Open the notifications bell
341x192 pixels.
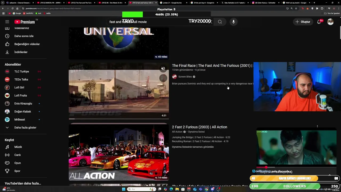tap(319, 22)
